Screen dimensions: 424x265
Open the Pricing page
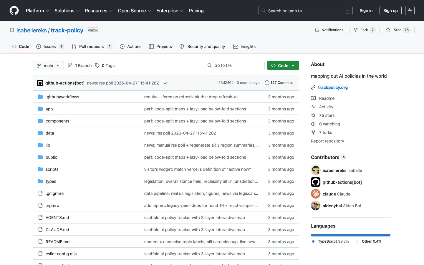196,11
